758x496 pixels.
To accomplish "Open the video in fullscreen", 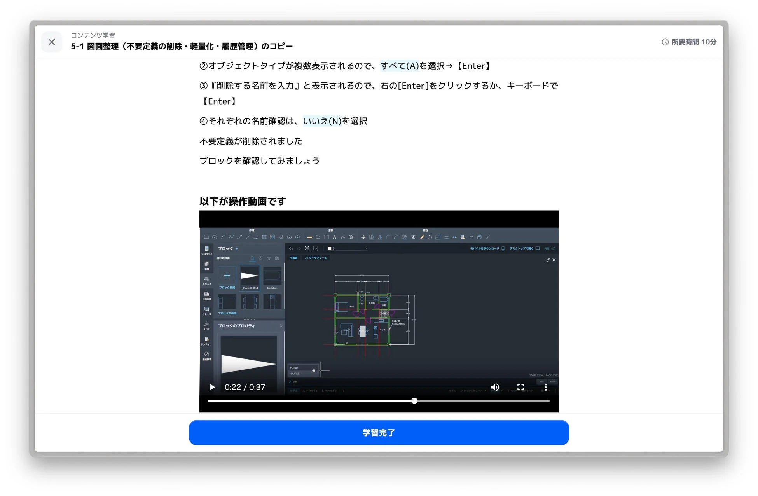I will tap(520, 387).
